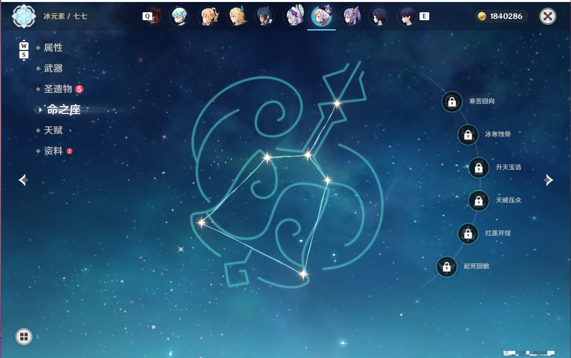The width and height of the screenshot is (571, 358).
Task: Click the 天威压众 constellation label
Action: (x=509, y=200)
